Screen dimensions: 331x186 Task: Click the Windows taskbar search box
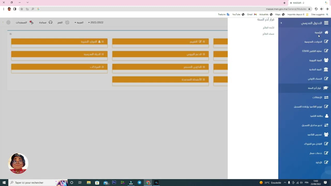[x=38, y=183]
